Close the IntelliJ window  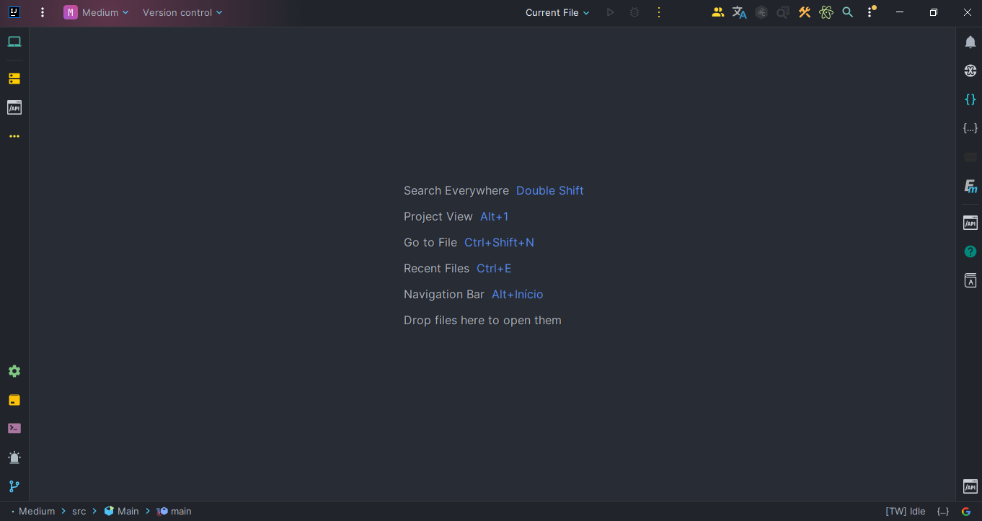pos(967,12)
